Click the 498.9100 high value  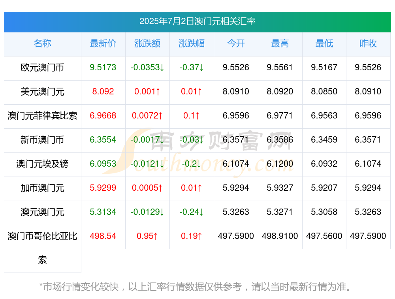(280, 236)
